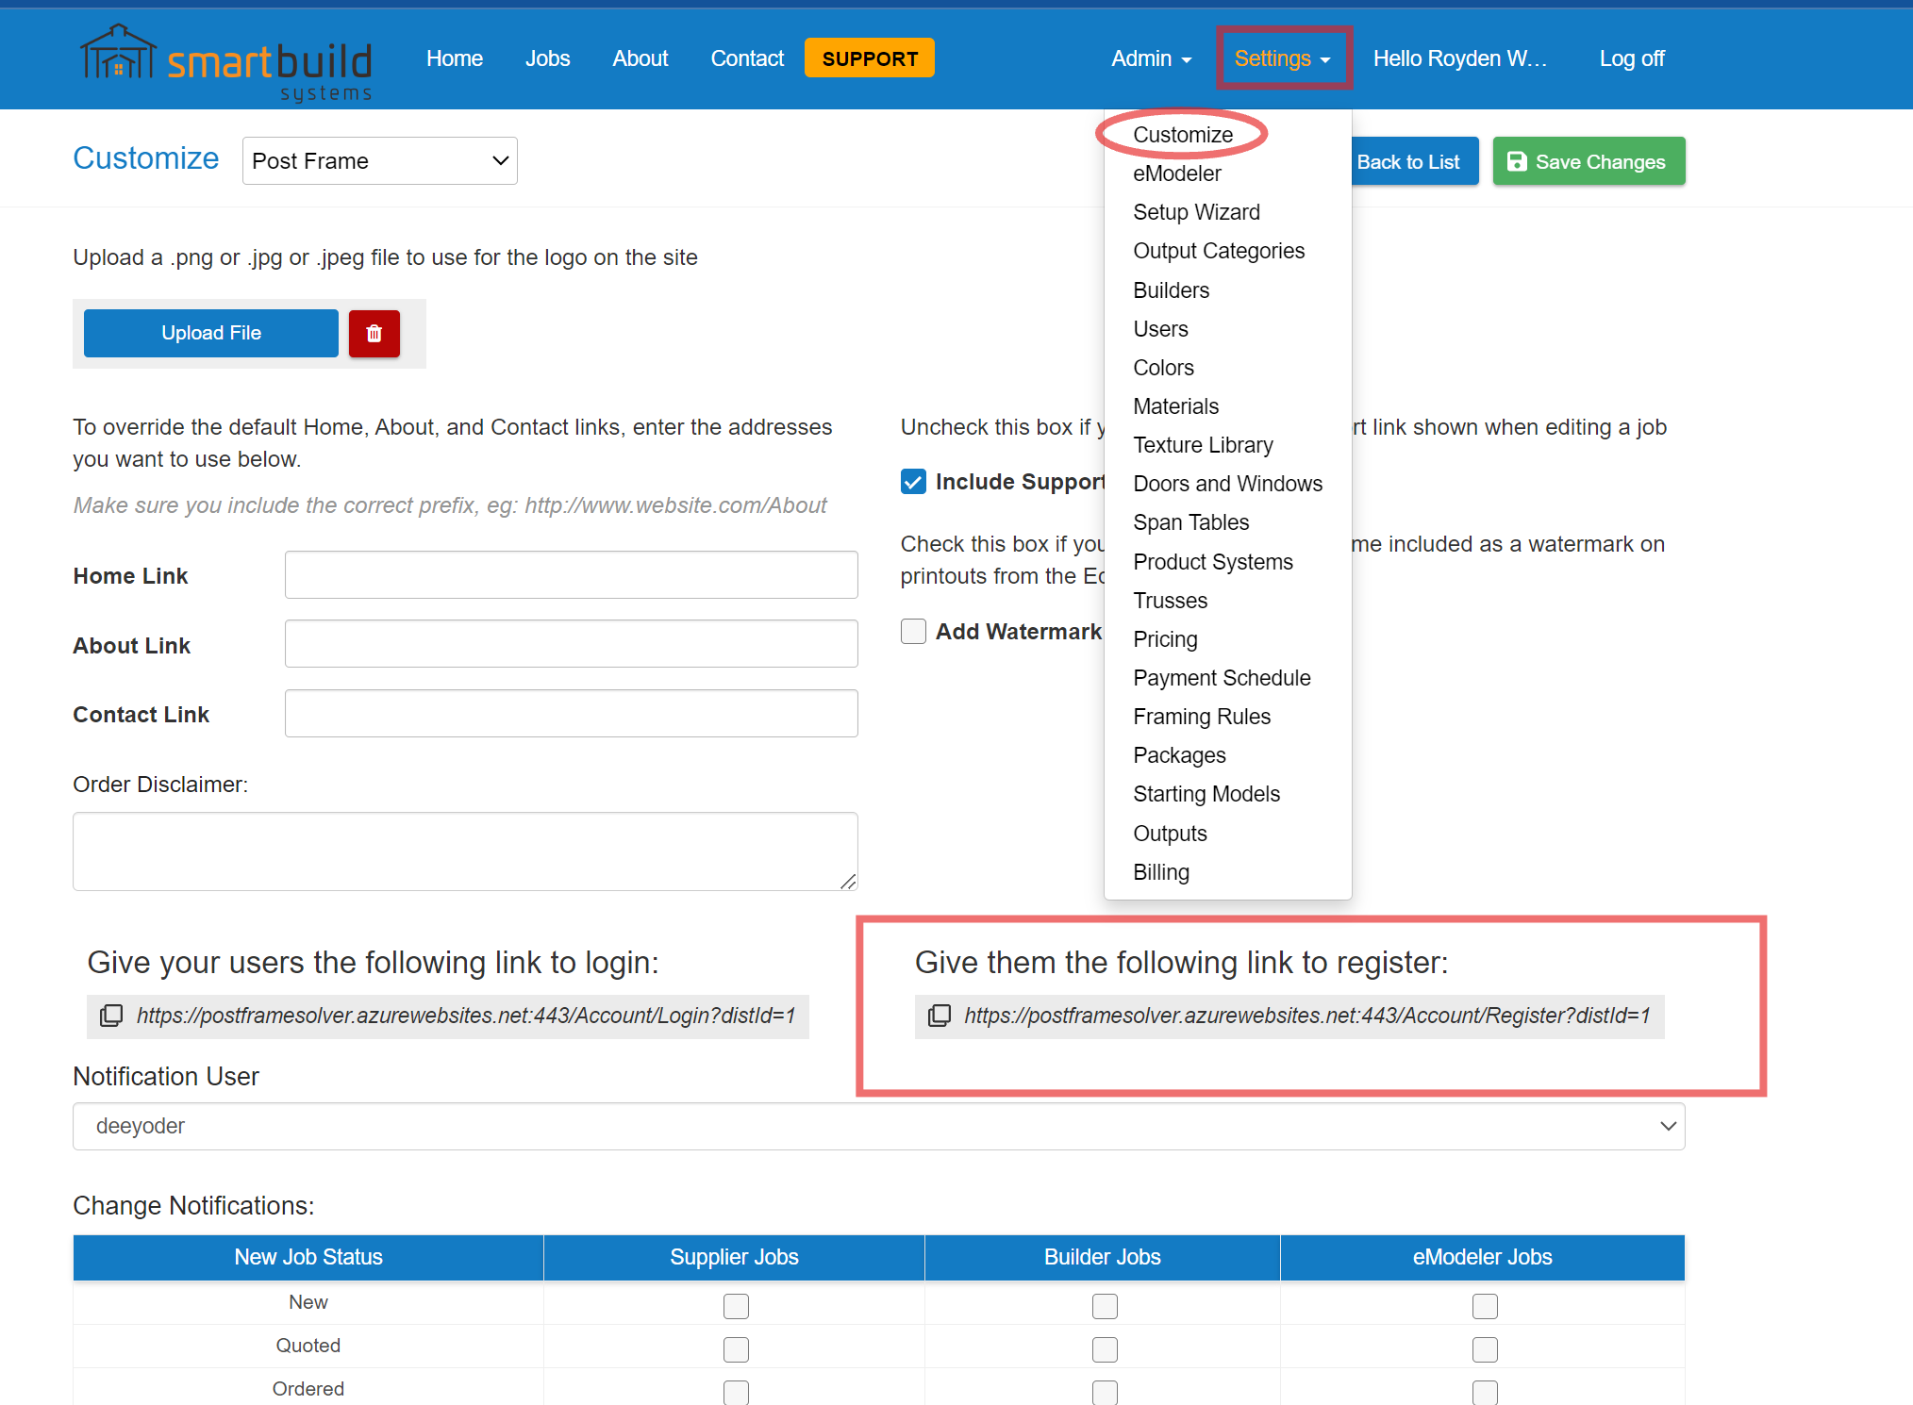Viewport: 1913px width, 1405px height.
Task: Open Colors from the Settings menu
Action: [1163, 368]
